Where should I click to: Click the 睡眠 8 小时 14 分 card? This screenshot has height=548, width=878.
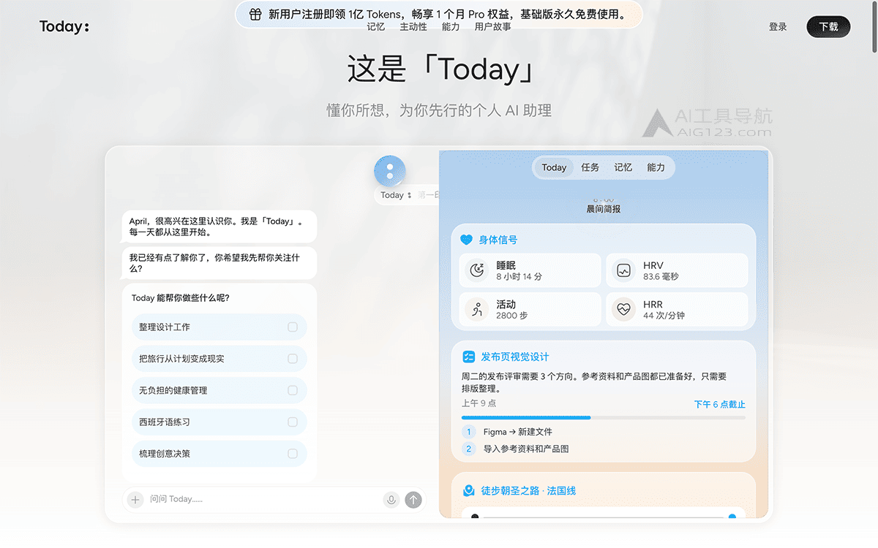(530, 270)
